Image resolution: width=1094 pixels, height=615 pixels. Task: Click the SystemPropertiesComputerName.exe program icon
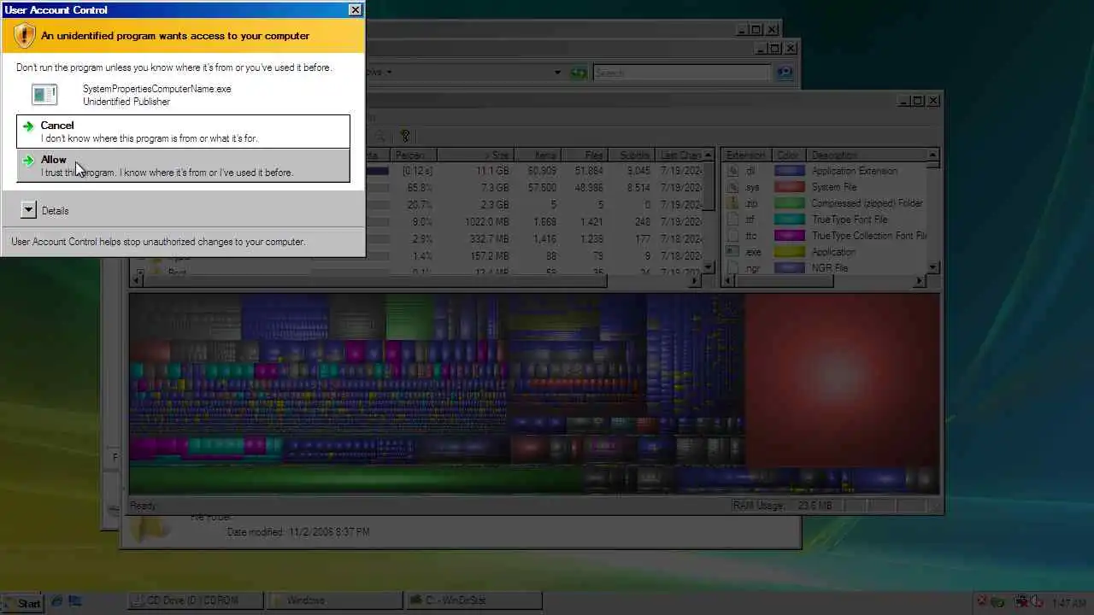tap(44, 94)
